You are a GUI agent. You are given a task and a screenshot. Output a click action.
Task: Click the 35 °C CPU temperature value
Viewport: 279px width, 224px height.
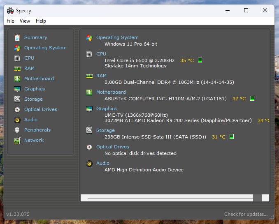(x=187, y=60)
